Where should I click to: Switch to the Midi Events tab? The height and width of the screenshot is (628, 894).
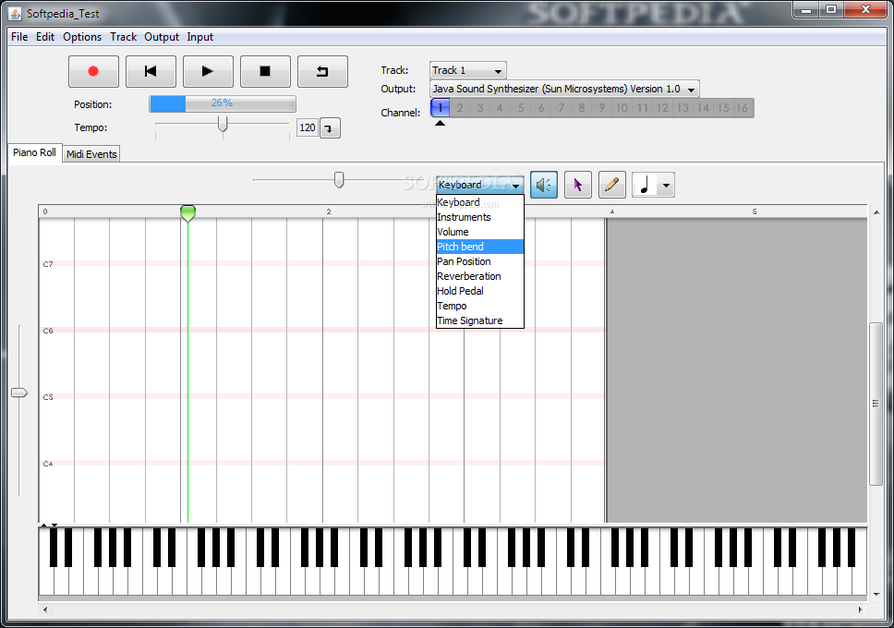click(x=91, y=154)
